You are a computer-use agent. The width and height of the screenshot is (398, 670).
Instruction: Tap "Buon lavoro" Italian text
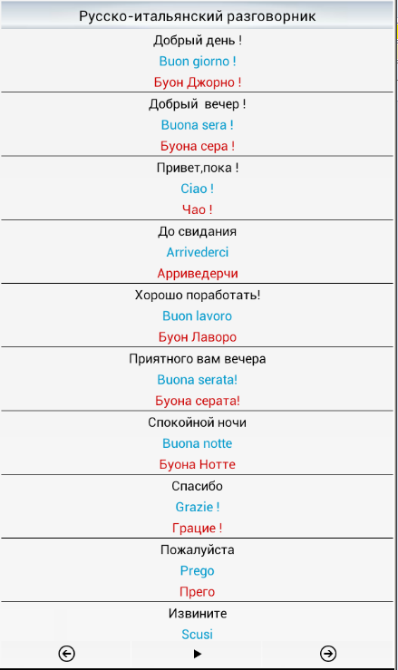(x=197, y=316)
